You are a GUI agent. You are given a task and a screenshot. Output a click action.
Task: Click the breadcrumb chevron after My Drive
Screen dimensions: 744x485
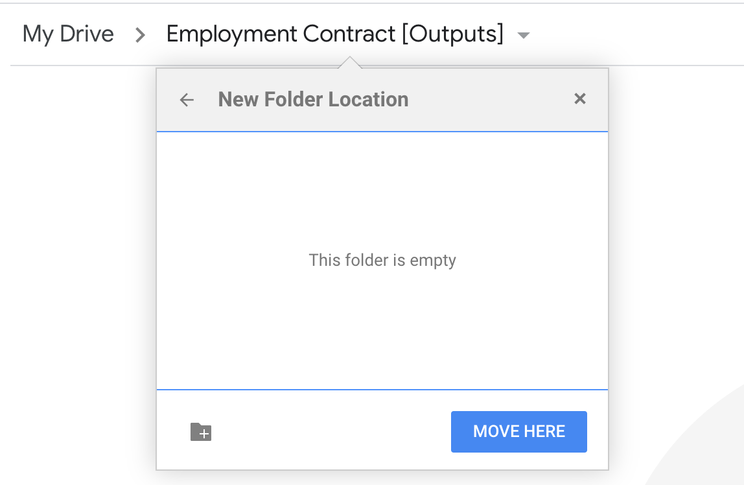pos(140,35)
